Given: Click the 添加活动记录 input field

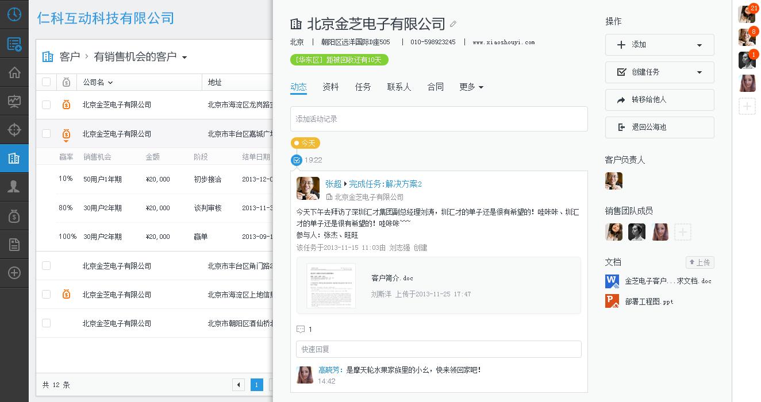Looking at the screenshot, I should pos(439,119).
